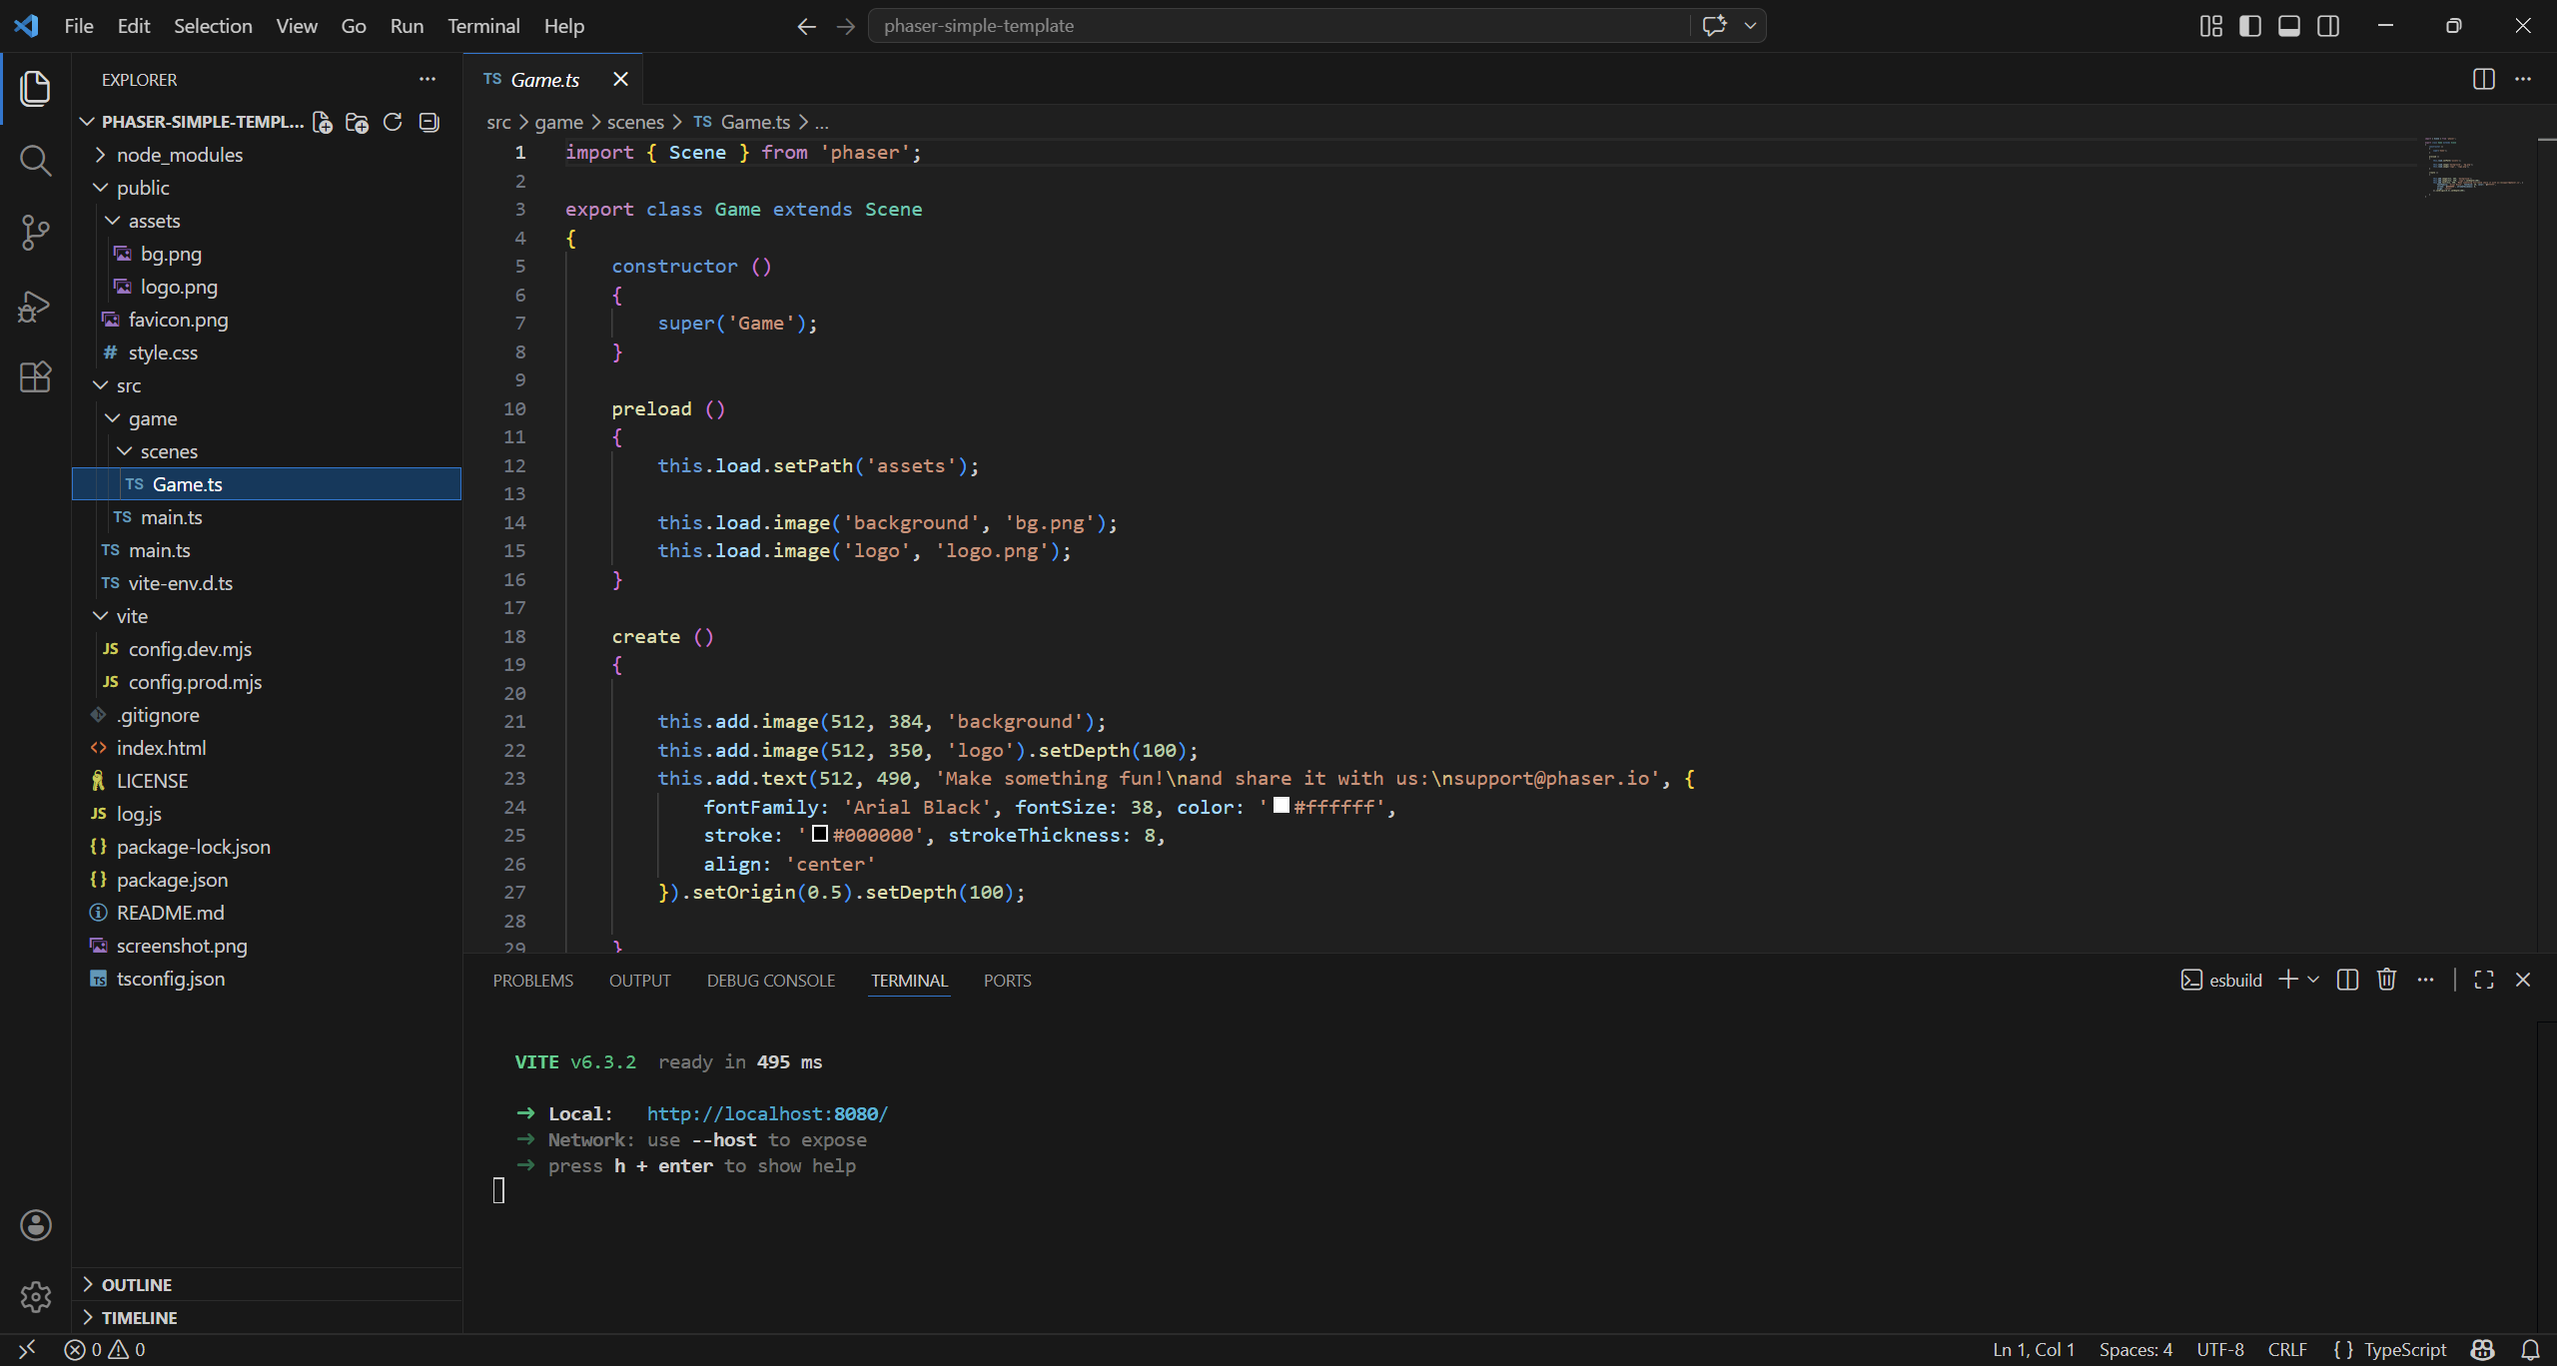
Task: Expand the OUTLINE section
Action: coord(137,1285)
